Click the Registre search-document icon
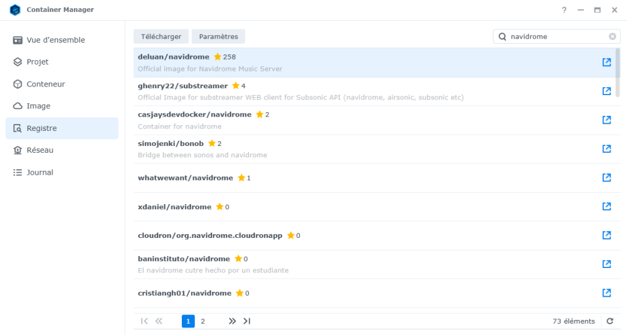This screenshot has width=627, height=335. [x=18, y=128]
